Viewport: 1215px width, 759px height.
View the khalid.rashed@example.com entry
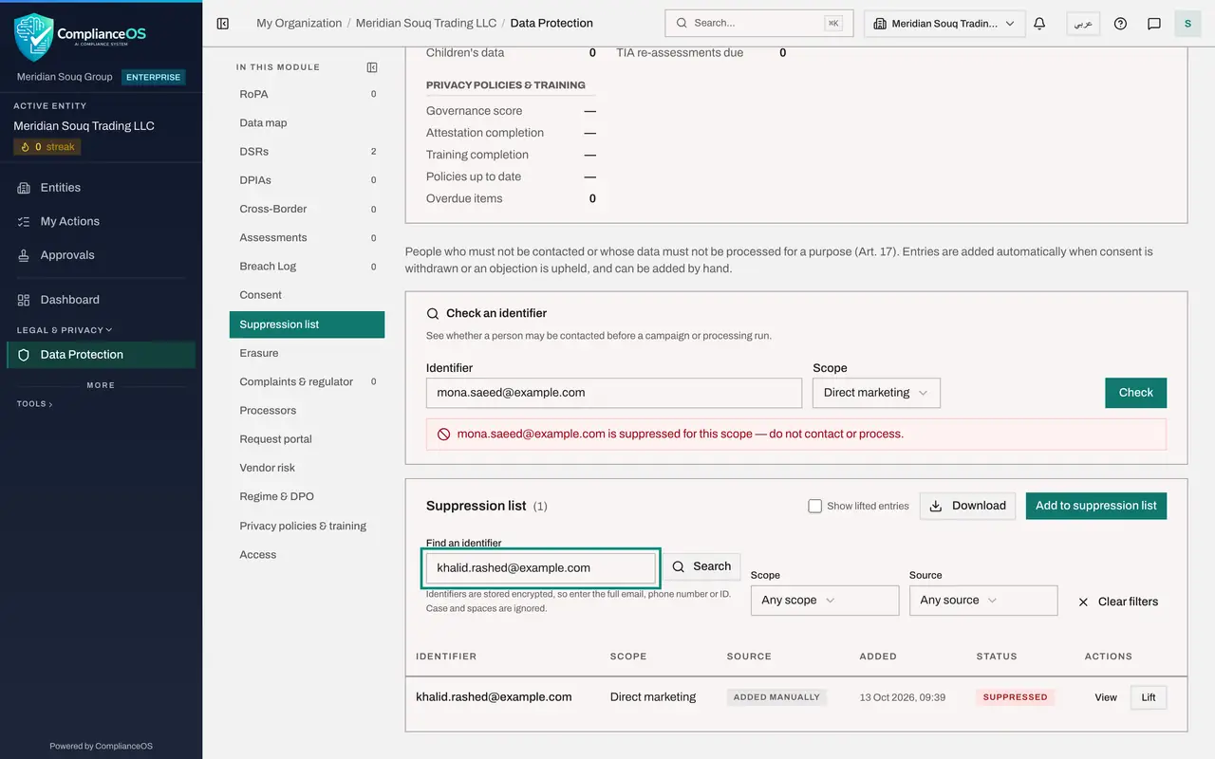pyautogui.click(x=1106, y=697)
